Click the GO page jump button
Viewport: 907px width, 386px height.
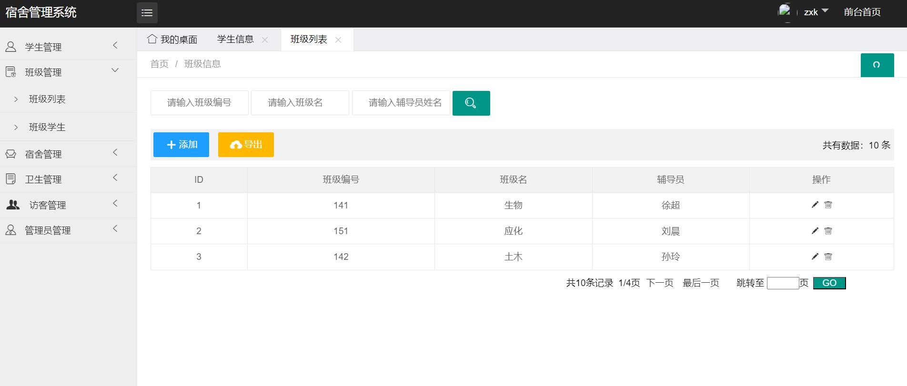coord(829,283)
